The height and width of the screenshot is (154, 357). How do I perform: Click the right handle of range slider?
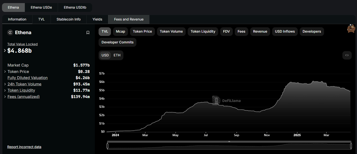[350, 146]
